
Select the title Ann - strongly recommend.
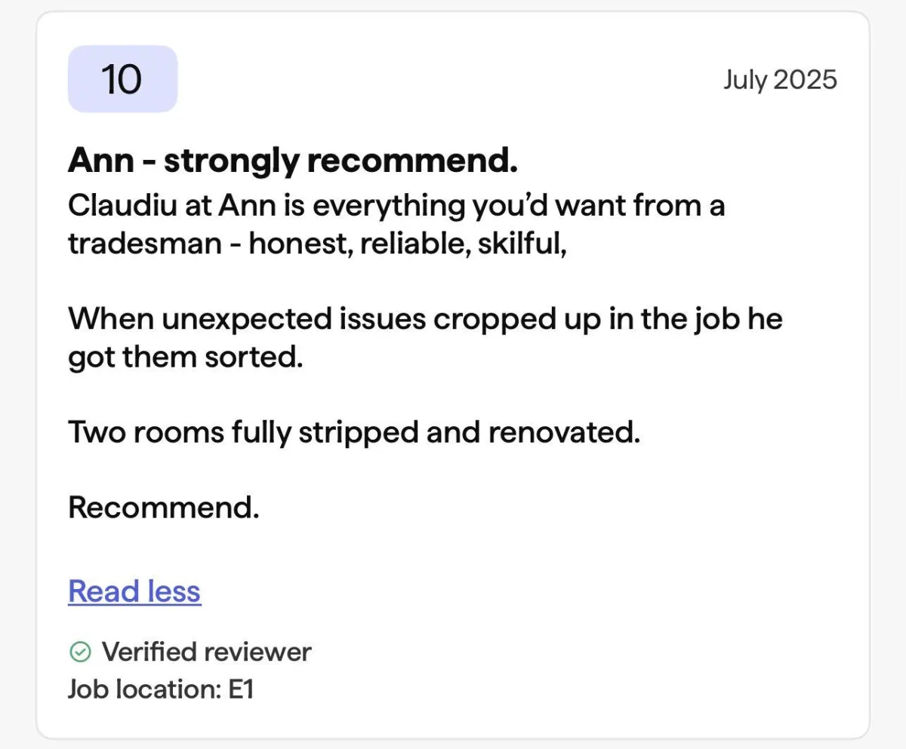pos(293,161)
